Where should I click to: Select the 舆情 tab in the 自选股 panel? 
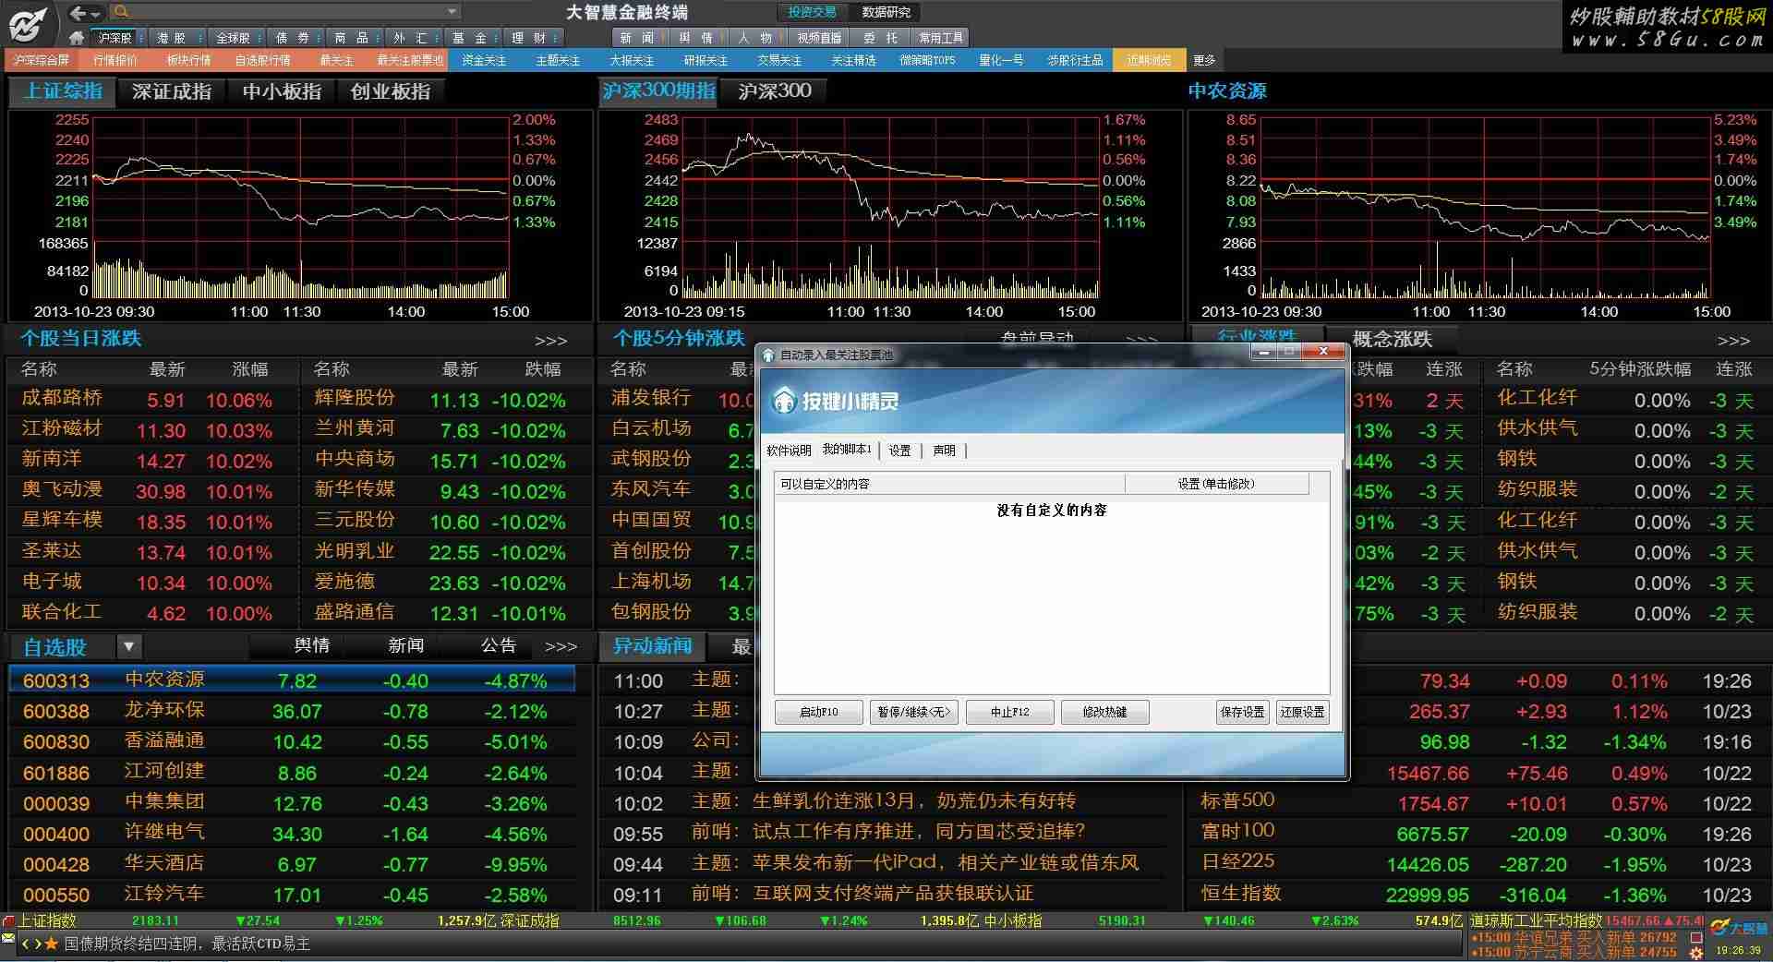[x=312, y=645]
